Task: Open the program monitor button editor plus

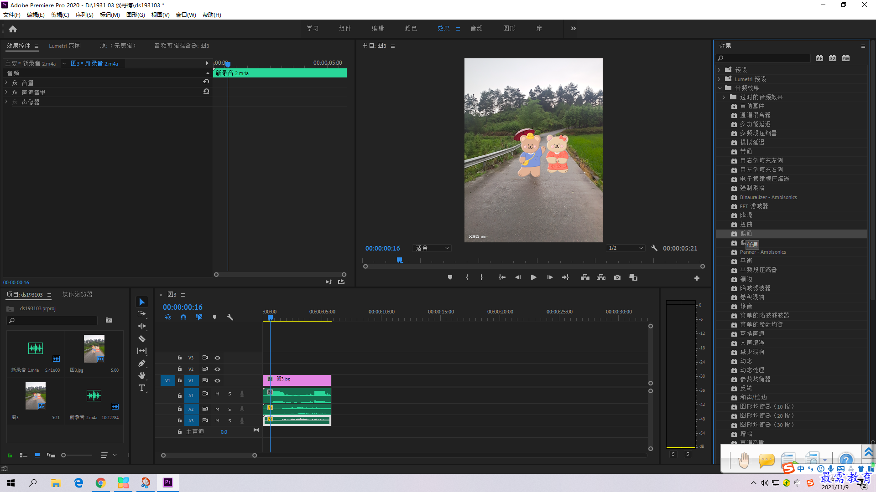Action: pos(697,278)
